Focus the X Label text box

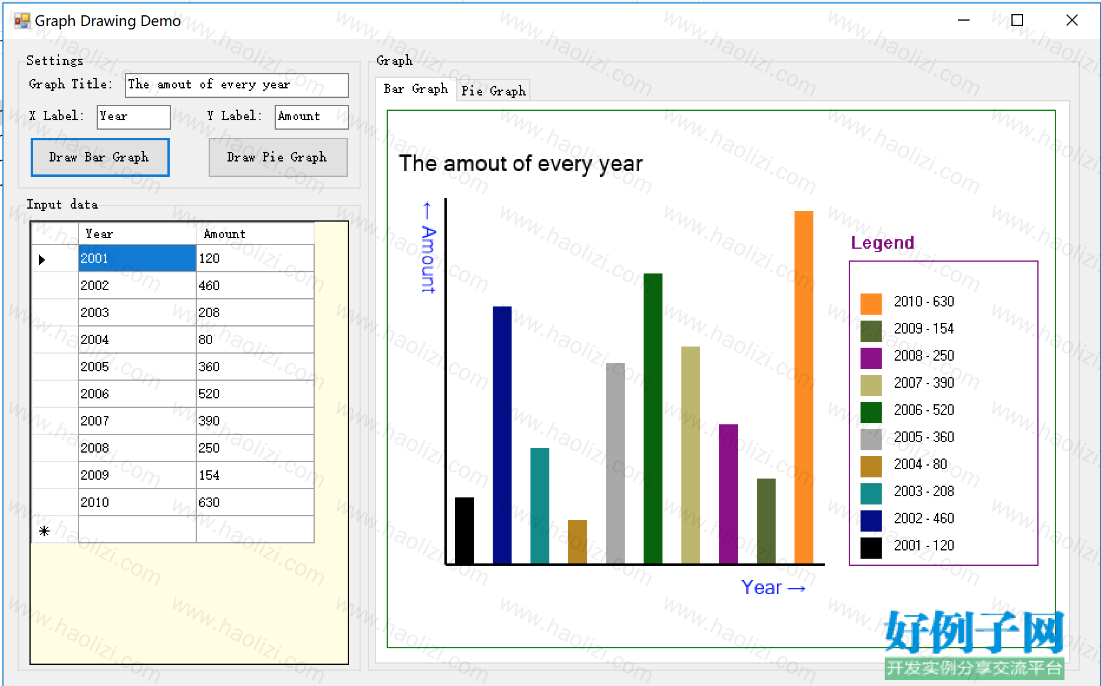point(134,117)
